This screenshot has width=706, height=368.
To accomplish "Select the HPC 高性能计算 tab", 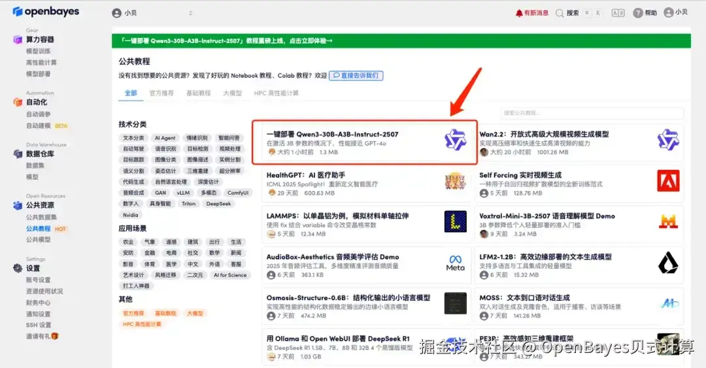I will coord(276,93).
